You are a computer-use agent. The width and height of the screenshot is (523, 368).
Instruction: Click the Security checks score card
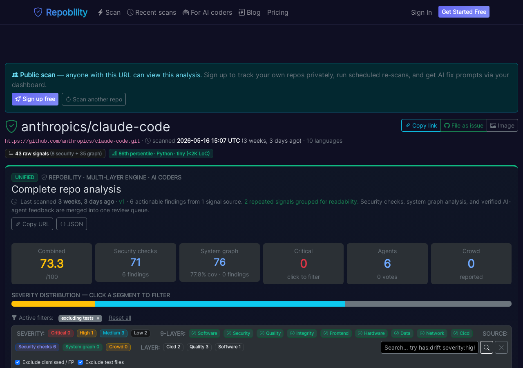tap(136, 263)
